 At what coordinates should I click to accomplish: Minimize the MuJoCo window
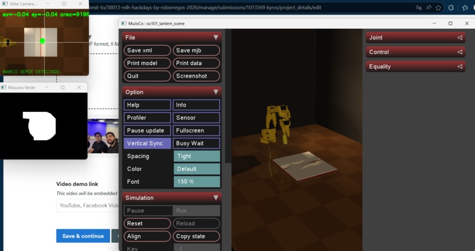pos(434,24)
